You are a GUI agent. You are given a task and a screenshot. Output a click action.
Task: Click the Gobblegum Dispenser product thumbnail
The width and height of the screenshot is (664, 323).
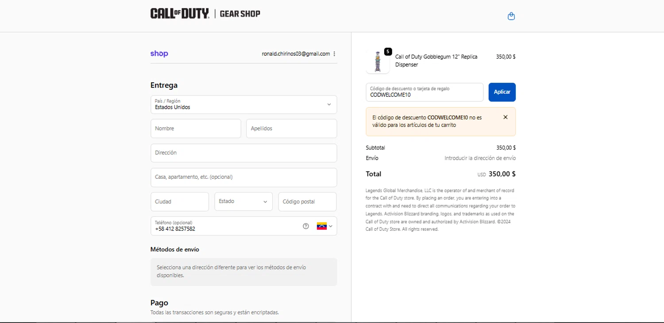[x=378, y=62]
